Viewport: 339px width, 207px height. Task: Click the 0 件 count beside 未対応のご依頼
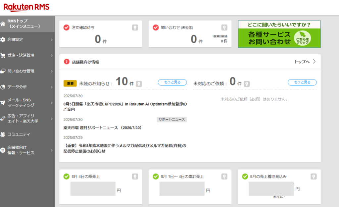pos(235,82)
